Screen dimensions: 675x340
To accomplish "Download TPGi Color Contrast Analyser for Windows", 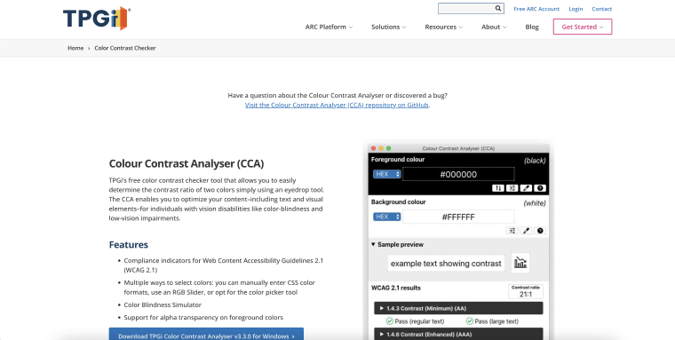I will (206, 335).
